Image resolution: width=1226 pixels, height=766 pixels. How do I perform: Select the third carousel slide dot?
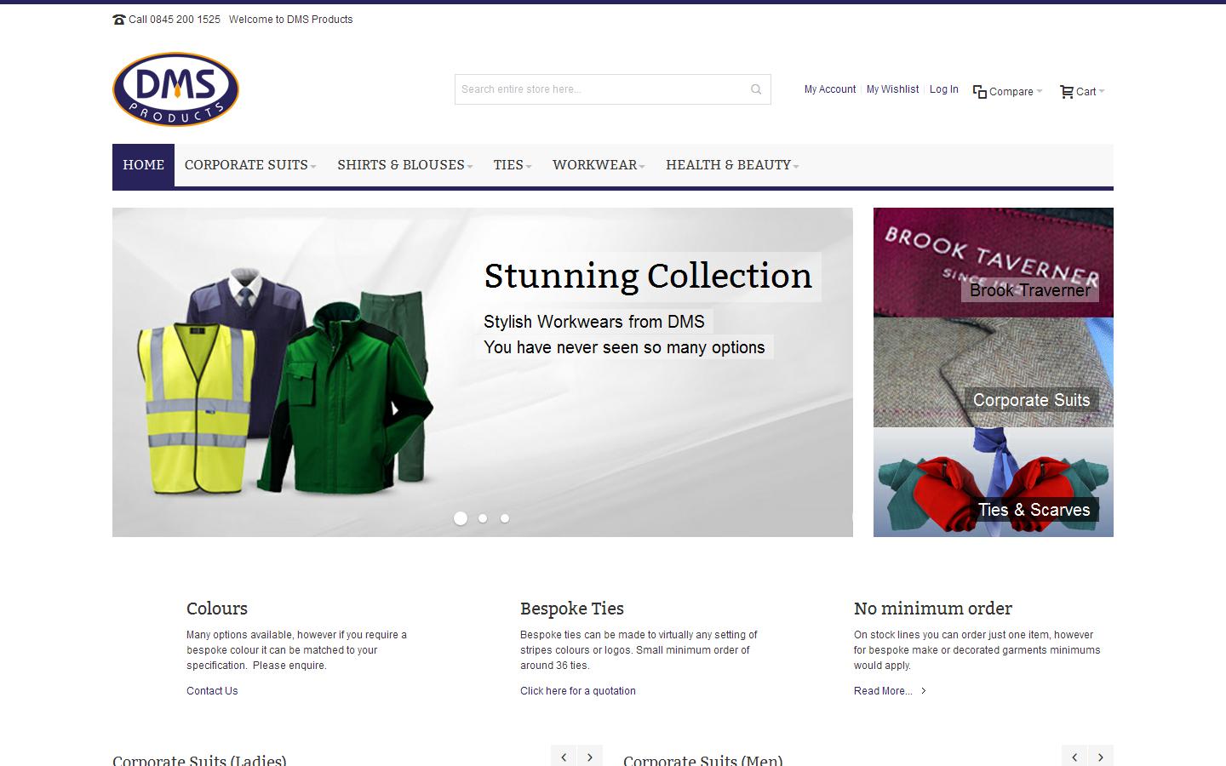[504, 517]
